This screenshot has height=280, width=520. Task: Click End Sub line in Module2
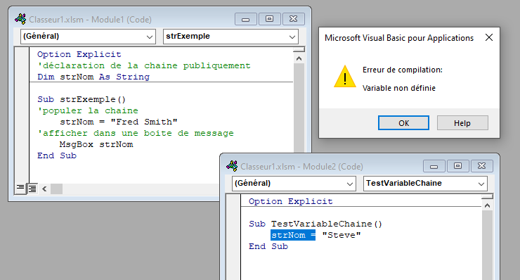click(x=268, y=246)
